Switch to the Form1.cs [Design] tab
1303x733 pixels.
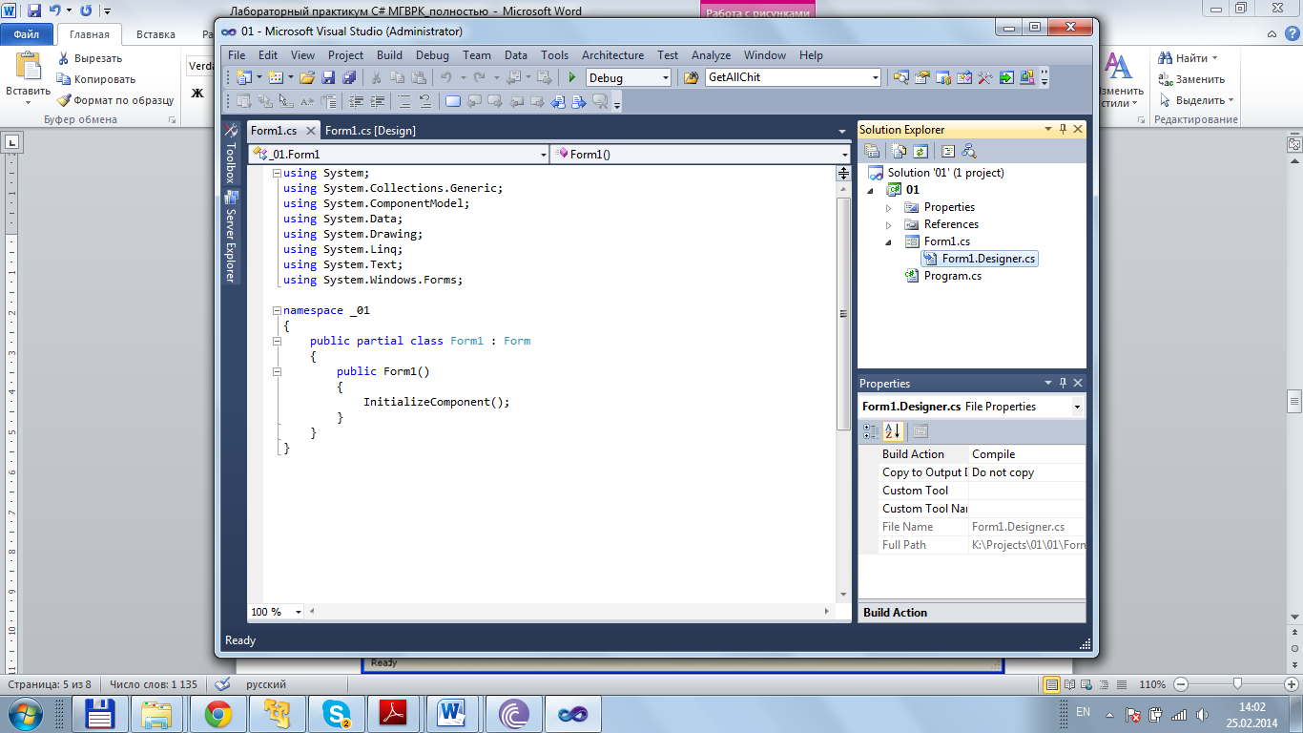tap(370, 131)
